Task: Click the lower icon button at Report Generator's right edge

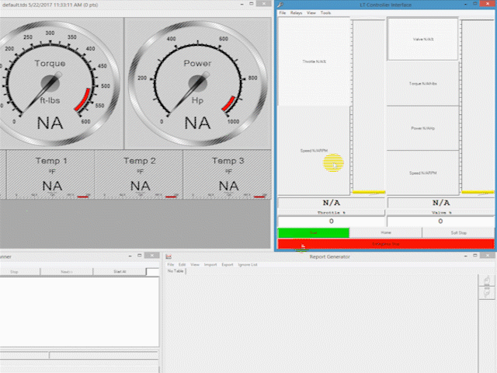Action: point(487,292)
